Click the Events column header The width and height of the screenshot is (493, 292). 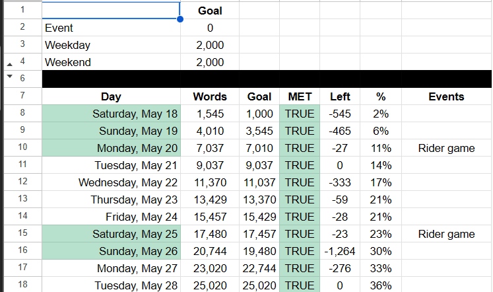446,96
